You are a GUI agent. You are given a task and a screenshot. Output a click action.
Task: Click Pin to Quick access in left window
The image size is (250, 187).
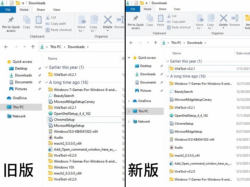tap(11, 24)
